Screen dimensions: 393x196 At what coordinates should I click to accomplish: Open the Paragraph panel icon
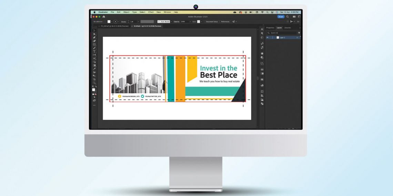[x=262, y=33]
